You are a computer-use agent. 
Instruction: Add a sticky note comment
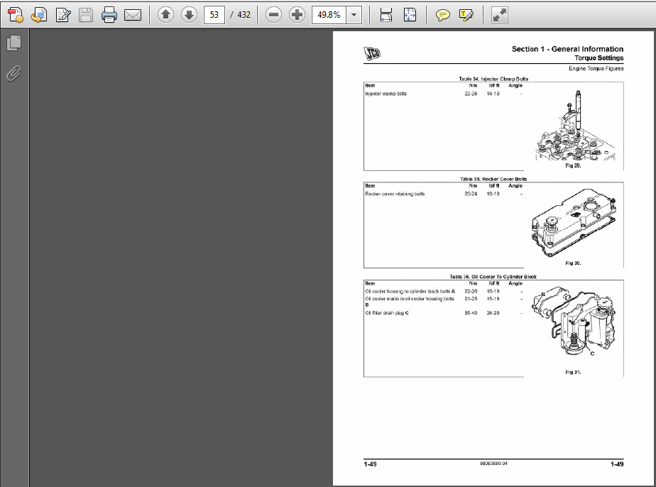(442, 16)
